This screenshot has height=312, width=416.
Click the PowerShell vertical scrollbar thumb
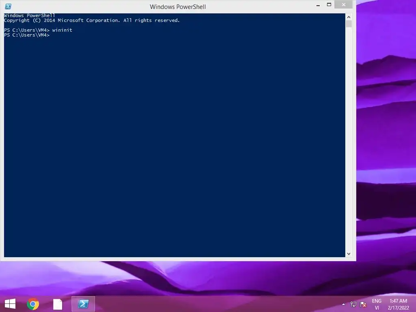(x=349, y=24)
